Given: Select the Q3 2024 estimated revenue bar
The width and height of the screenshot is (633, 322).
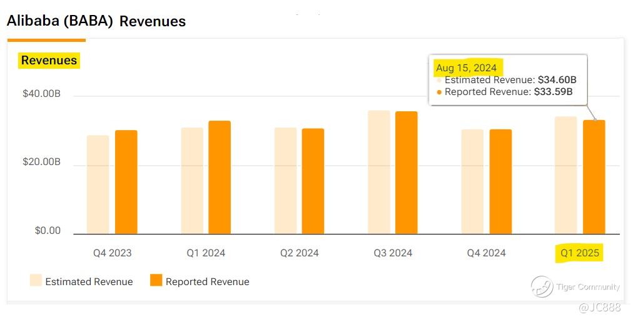Looking at the screenshot, I should pos(379,173).
